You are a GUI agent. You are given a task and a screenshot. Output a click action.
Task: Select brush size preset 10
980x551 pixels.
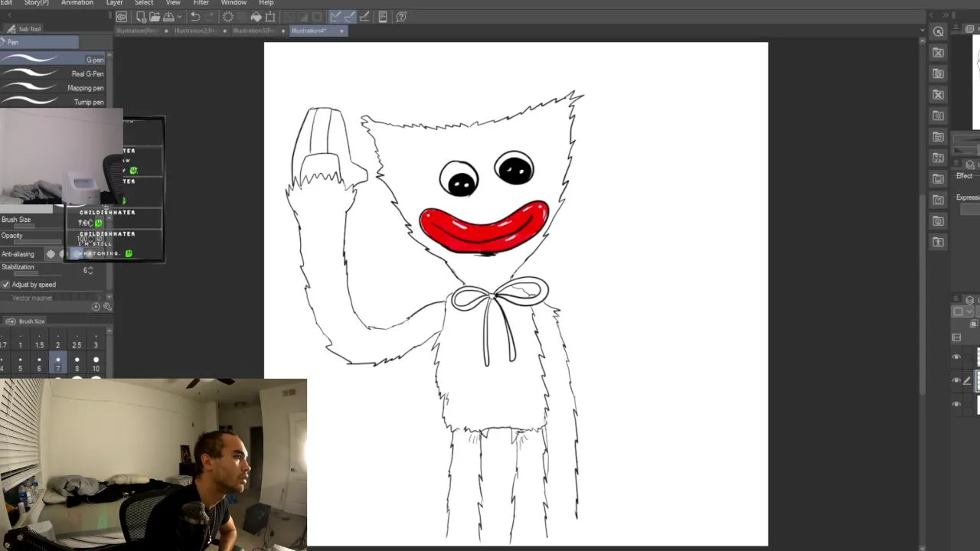pyautogui.click(x=96, y=364)
